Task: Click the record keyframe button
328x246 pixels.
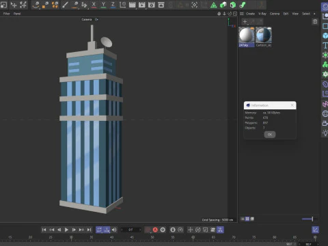Action: (x=163, y=230)
